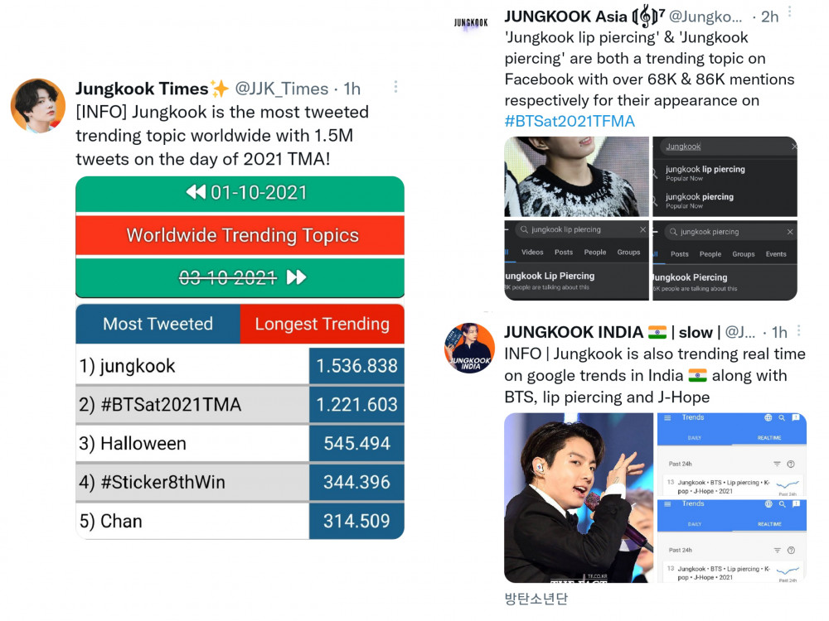829x621 pixels.
Task: Open Jungkook Times profile avatar
Action: coord(38,106)
